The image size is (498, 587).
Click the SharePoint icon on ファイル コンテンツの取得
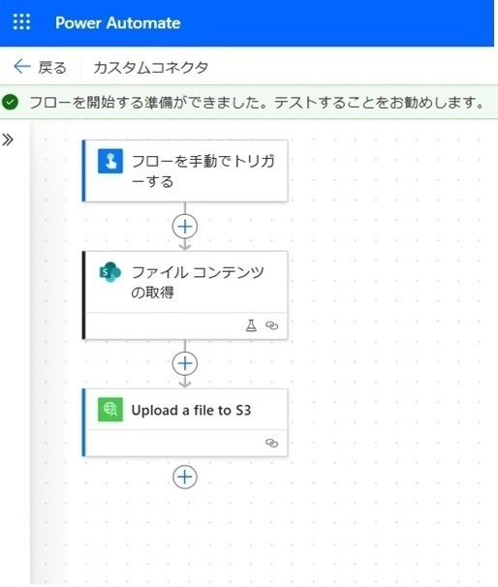[x=110, y=272]
